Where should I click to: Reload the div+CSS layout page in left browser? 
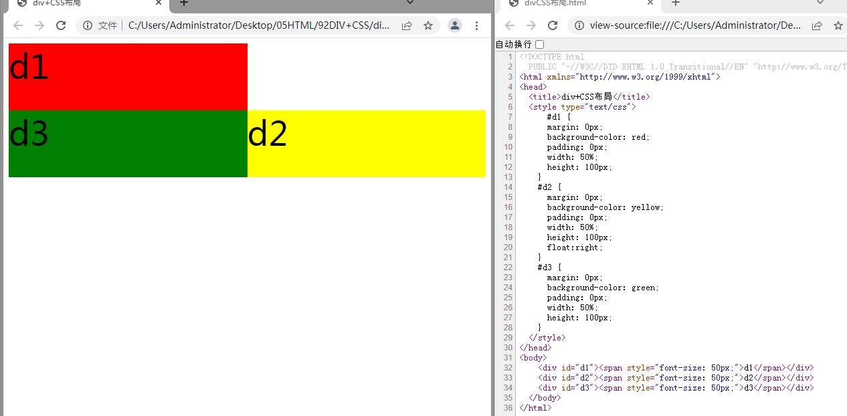tap(61, 25)
